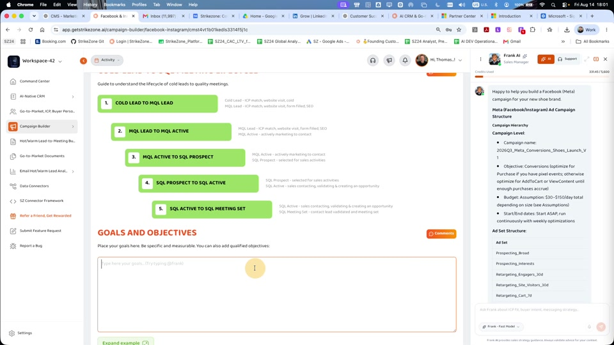Viewport: 614px width, 345px height.
Task: Open notifications bell icon
Action: click(405, 61)
